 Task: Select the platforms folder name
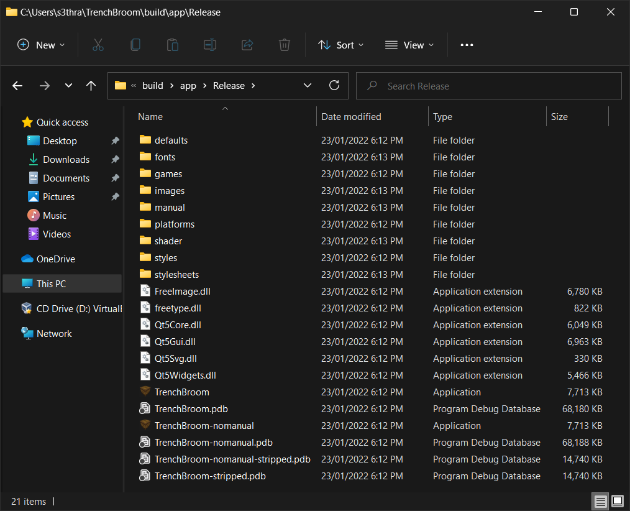(175, 224)
